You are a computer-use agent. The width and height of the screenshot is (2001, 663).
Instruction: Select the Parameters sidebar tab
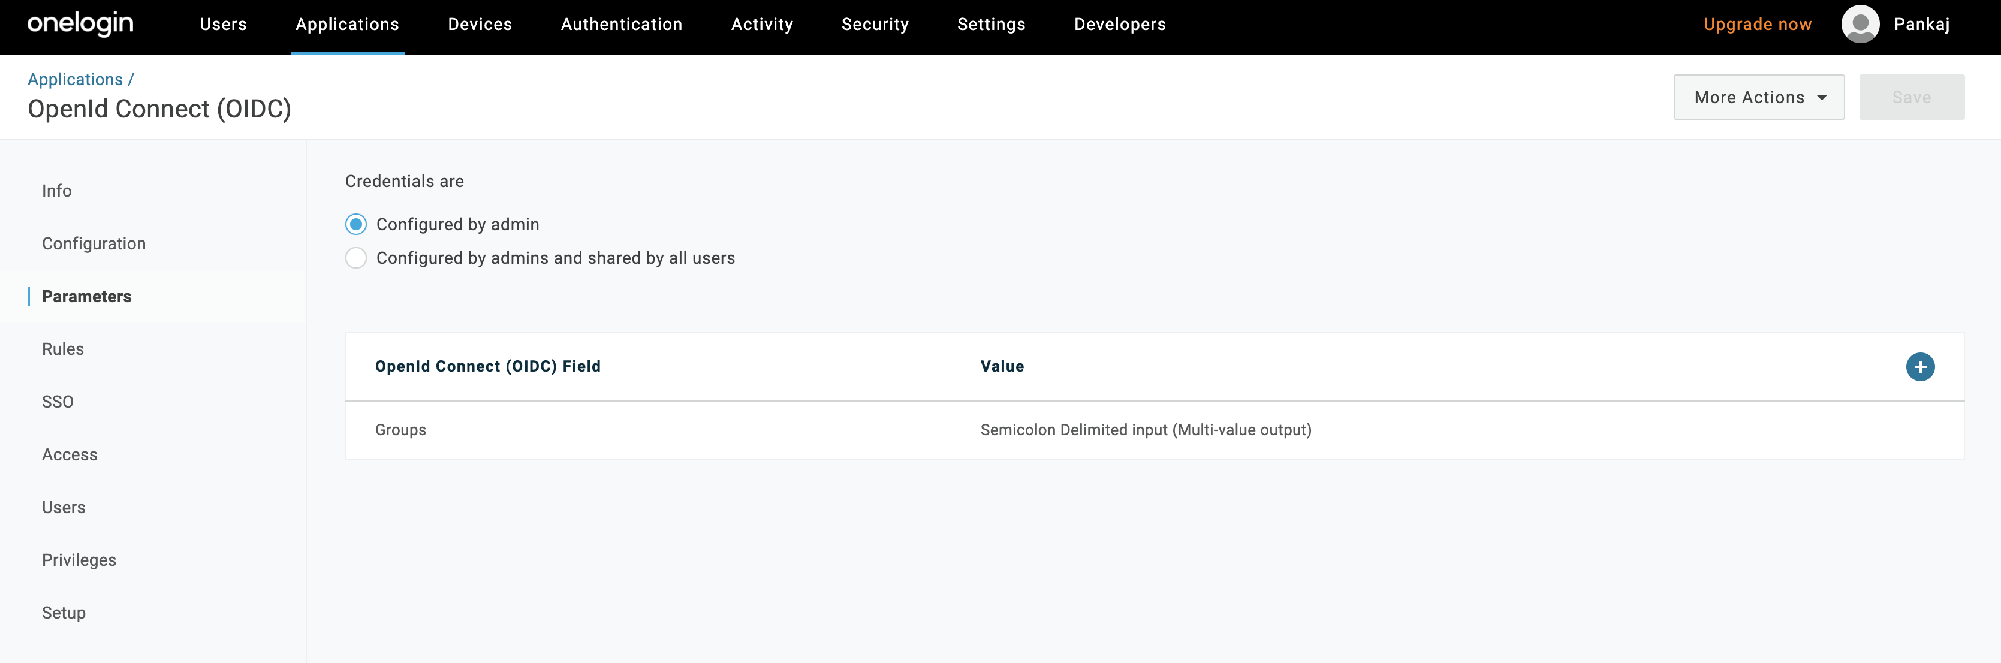pyautogui.click(x=86, y=297)
